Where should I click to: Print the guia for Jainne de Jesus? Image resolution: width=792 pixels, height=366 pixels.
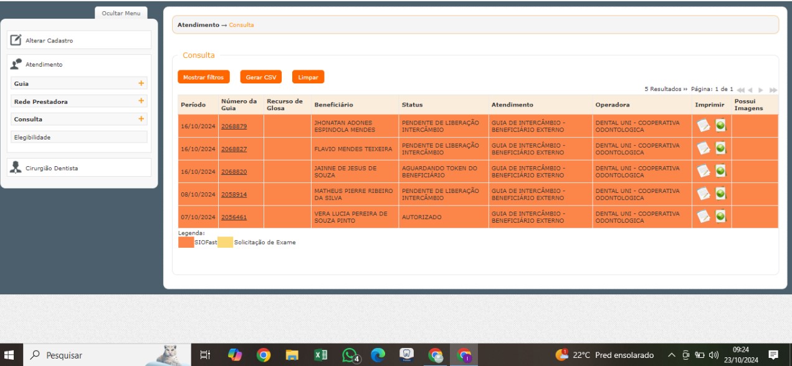[x=703, y=171]
